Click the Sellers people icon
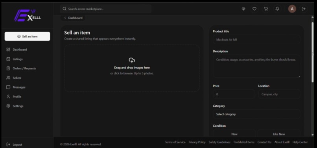This screenshot has width=317, height=148. tap(8, 78)
